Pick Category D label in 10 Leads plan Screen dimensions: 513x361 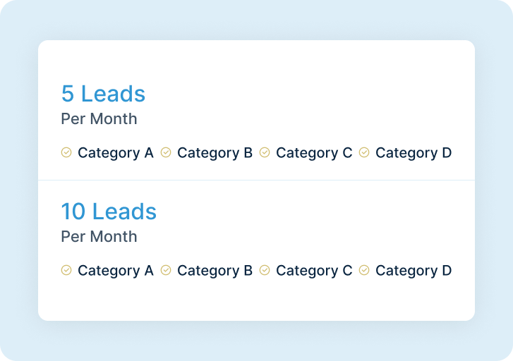(x=414, y=271)
